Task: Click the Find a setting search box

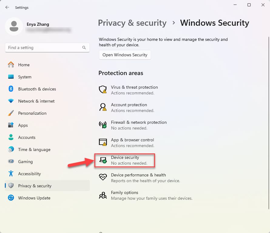Action: tap(44, 48)
